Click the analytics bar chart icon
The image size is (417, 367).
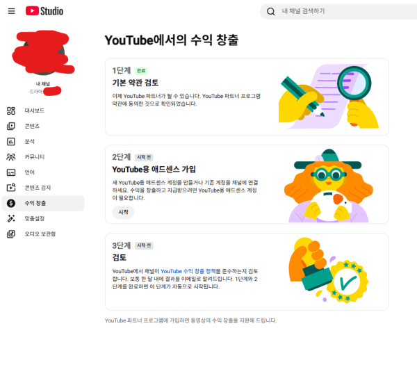pyautogui.click(x=11, y=142)
